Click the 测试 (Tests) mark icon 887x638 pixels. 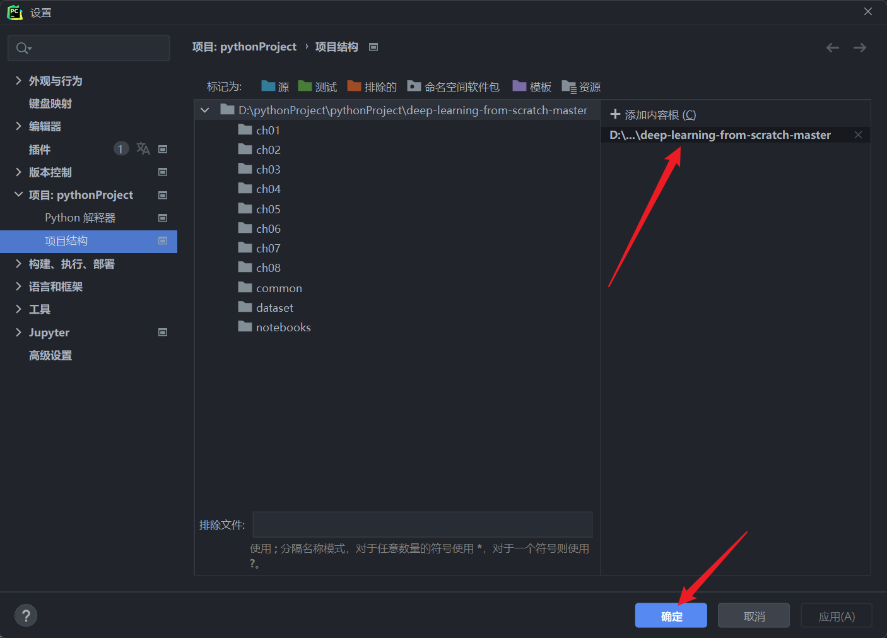(x=306, y=86)
